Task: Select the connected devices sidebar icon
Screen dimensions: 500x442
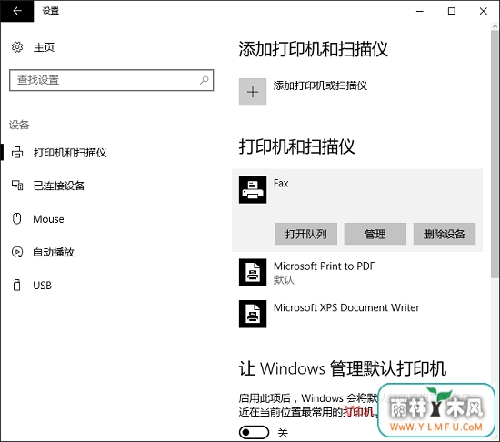Action: (x=17, y=186)
